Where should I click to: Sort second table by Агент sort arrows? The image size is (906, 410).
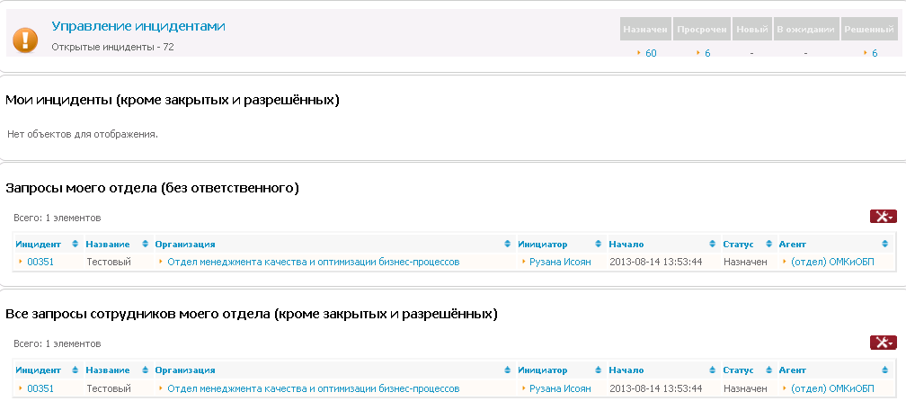tap(885, 370)
